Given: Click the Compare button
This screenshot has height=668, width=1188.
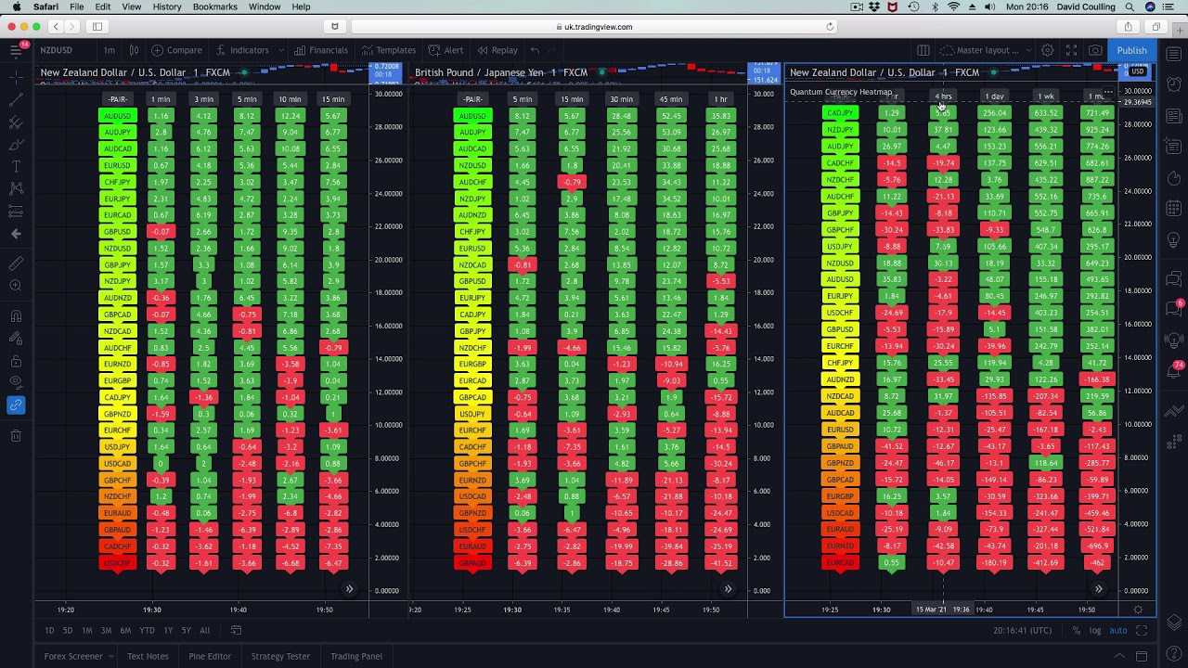Looking at the screenshot, I should click(x=176, y=50).
